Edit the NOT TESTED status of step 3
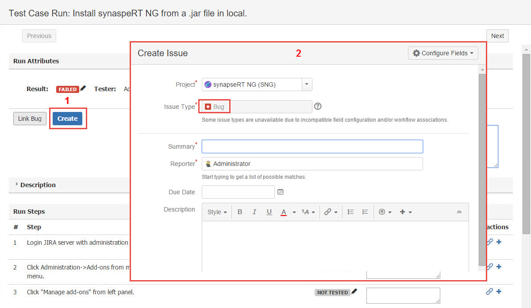531x308 pixels. (x=354, y=292)
